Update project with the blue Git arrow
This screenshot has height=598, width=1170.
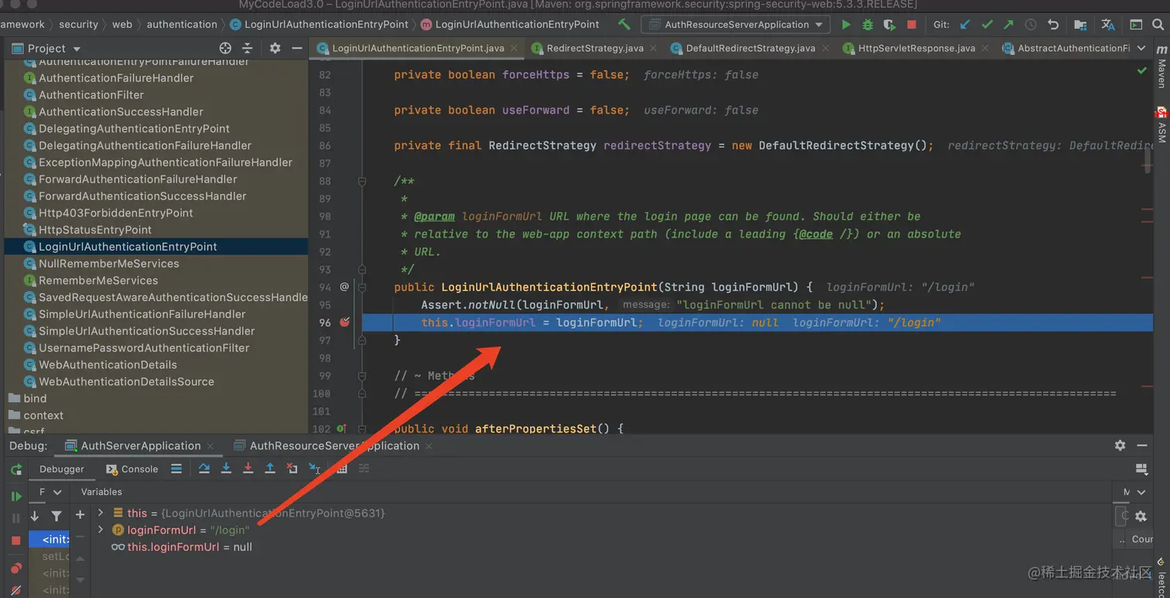click(965, 25)
